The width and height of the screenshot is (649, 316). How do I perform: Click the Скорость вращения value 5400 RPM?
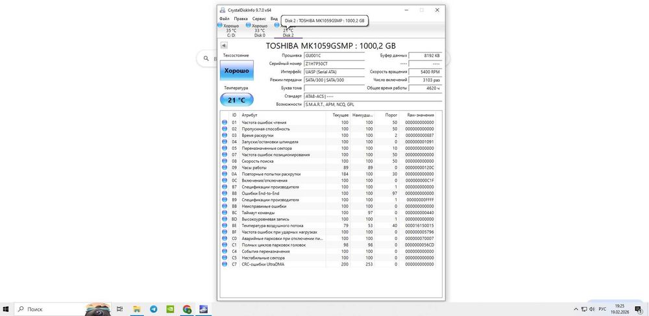pyautogui.click(x=425, y=71)
